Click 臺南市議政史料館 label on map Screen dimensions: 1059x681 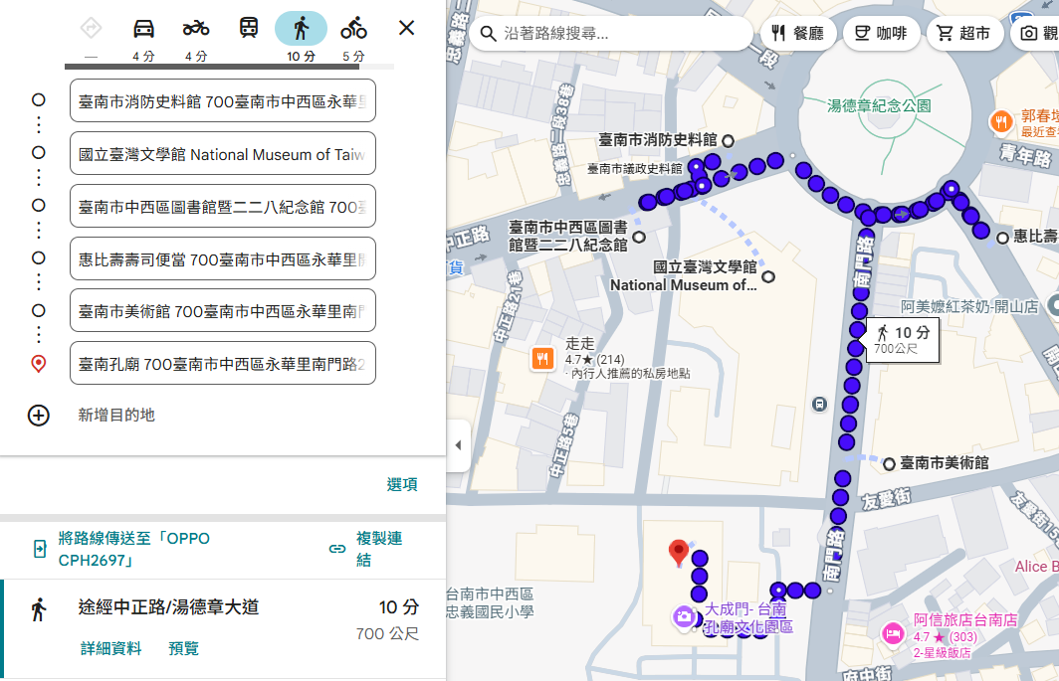point(635,169)
